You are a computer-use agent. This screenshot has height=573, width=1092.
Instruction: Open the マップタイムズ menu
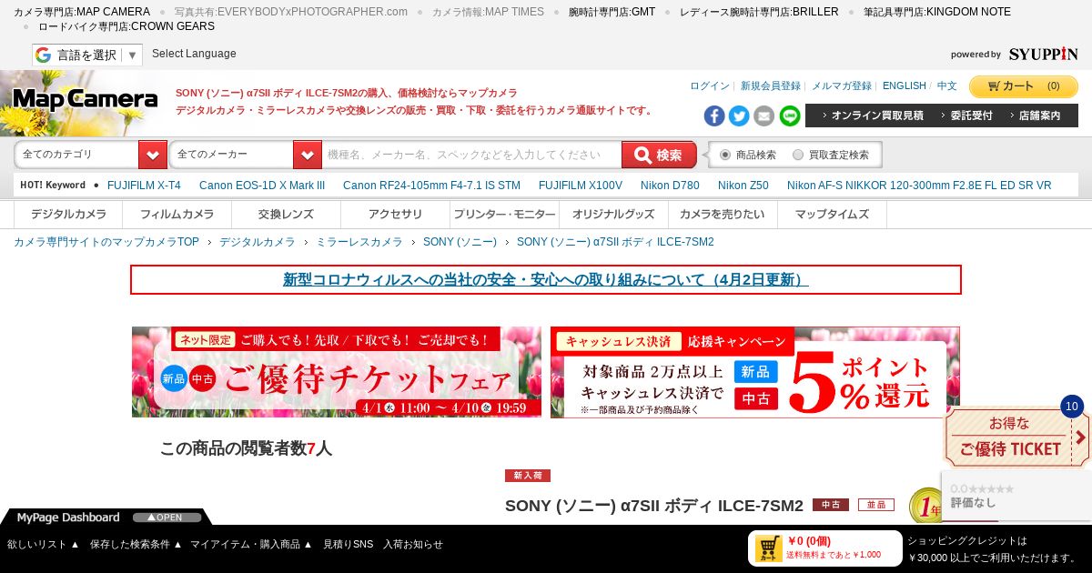[833, 215]
